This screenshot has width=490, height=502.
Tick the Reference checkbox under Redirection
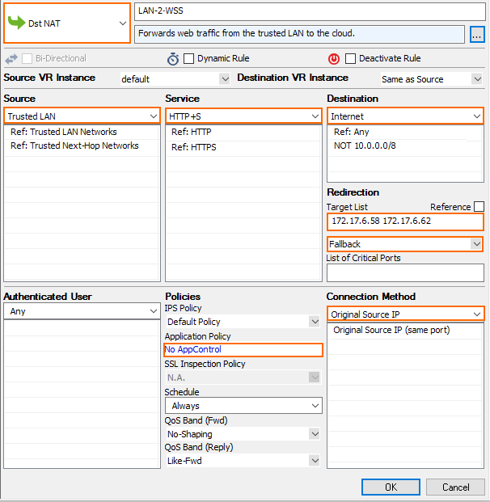479,207
